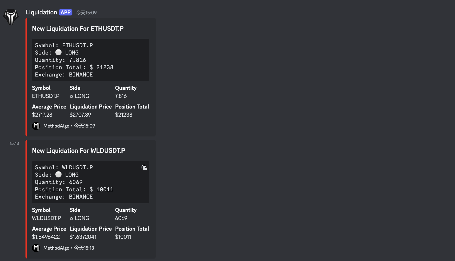Copy the WLDUSDT.P code block contents
Viewport: 455px width, 261px height.
tap(144, 167)
